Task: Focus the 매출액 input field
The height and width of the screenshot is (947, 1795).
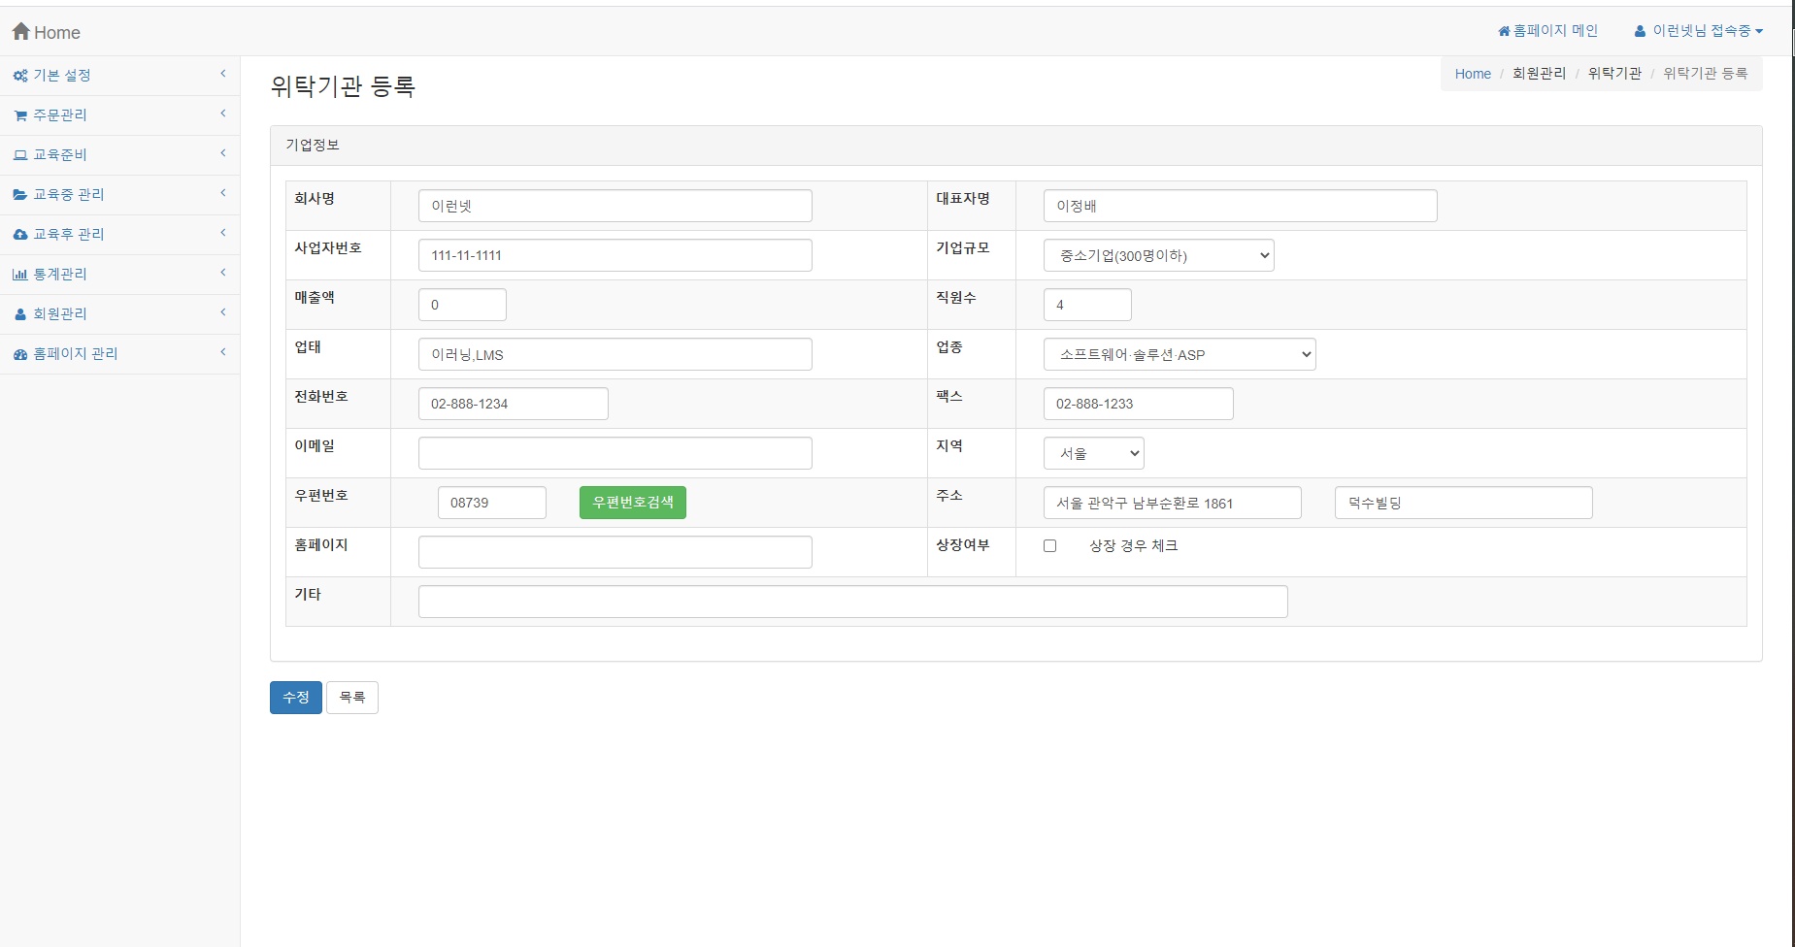Action: coord(462,305)
